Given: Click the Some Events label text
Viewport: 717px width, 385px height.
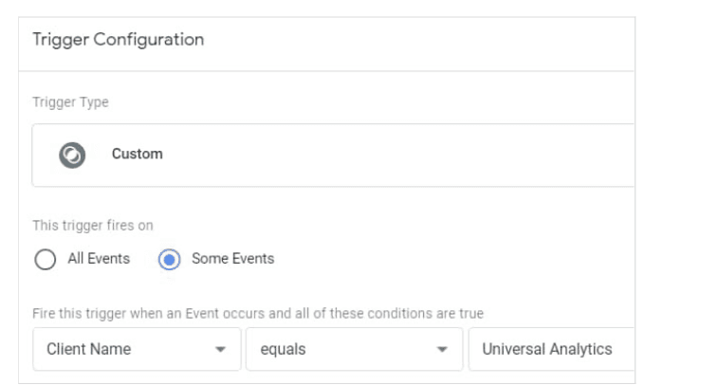Looking at the screenshot, I should [x=232, y=258].
